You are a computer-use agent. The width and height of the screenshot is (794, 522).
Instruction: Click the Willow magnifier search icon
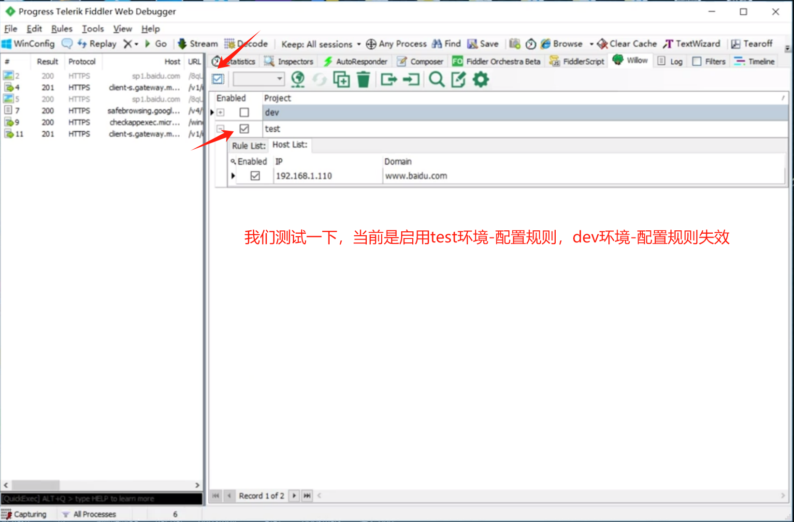coord(437,79)
